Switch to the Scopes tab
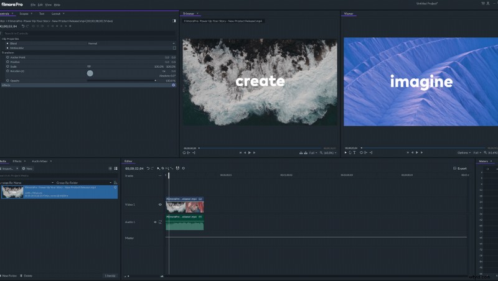 (24, 14)
